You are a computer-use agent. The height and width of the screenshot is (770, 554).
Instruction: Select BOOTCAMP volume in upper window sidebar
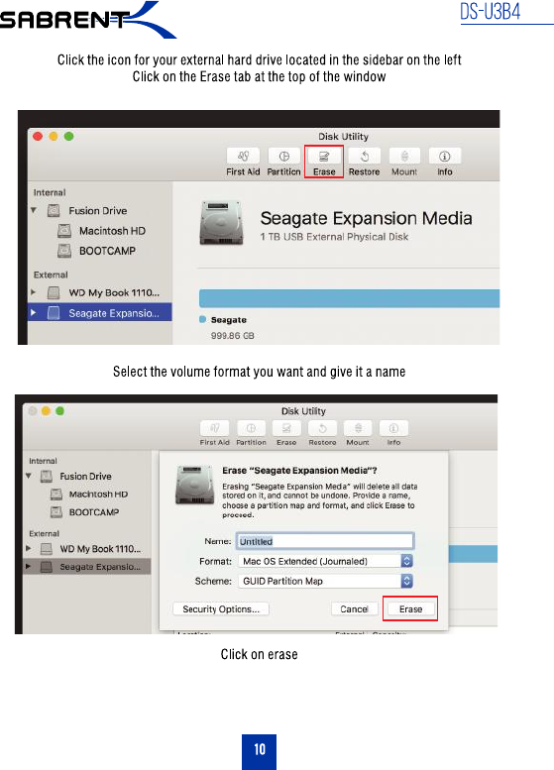coord(107,251)
